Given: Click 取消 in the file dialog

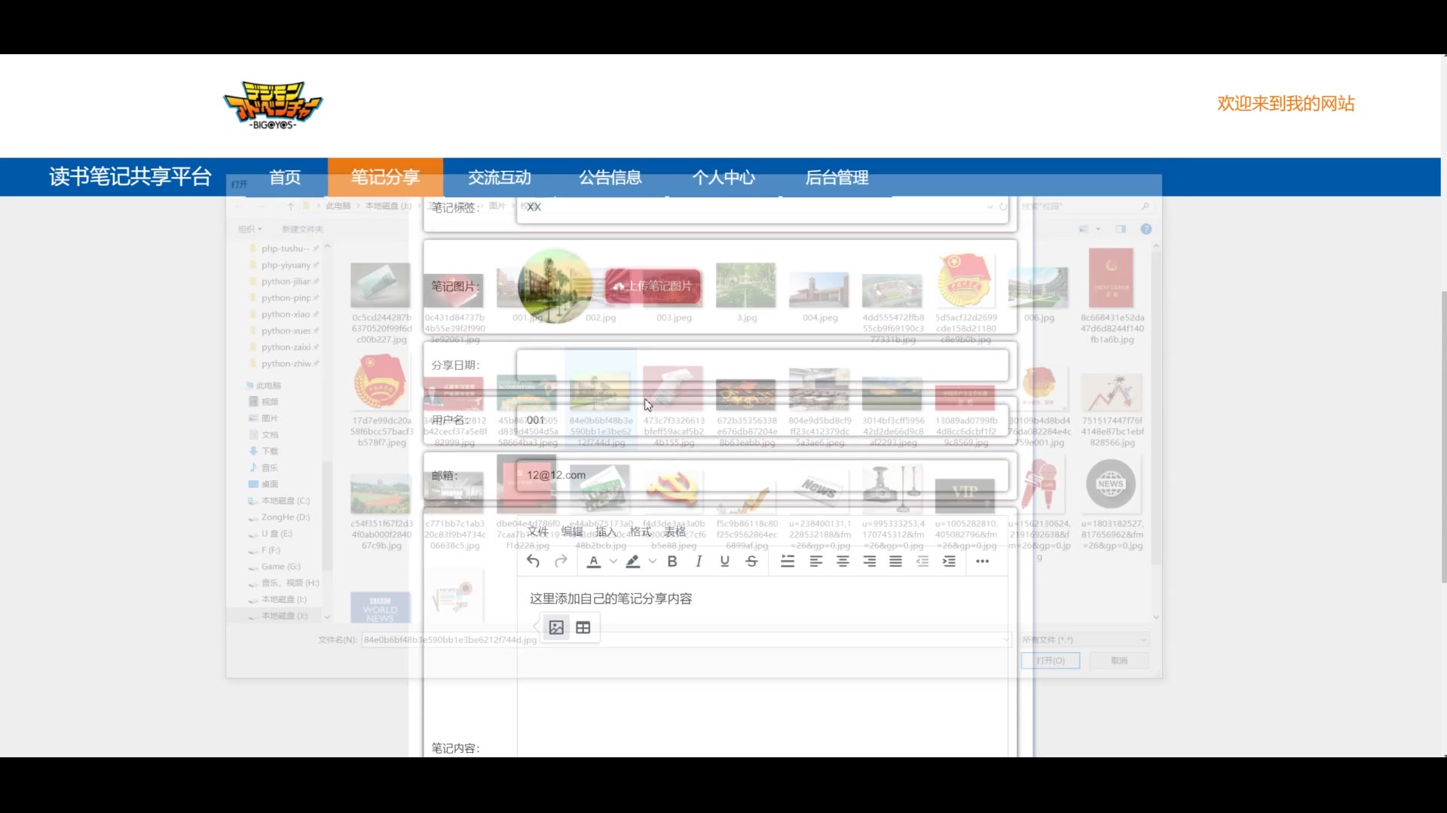Looking at the screenshot, I should (x=1119, y=661).
